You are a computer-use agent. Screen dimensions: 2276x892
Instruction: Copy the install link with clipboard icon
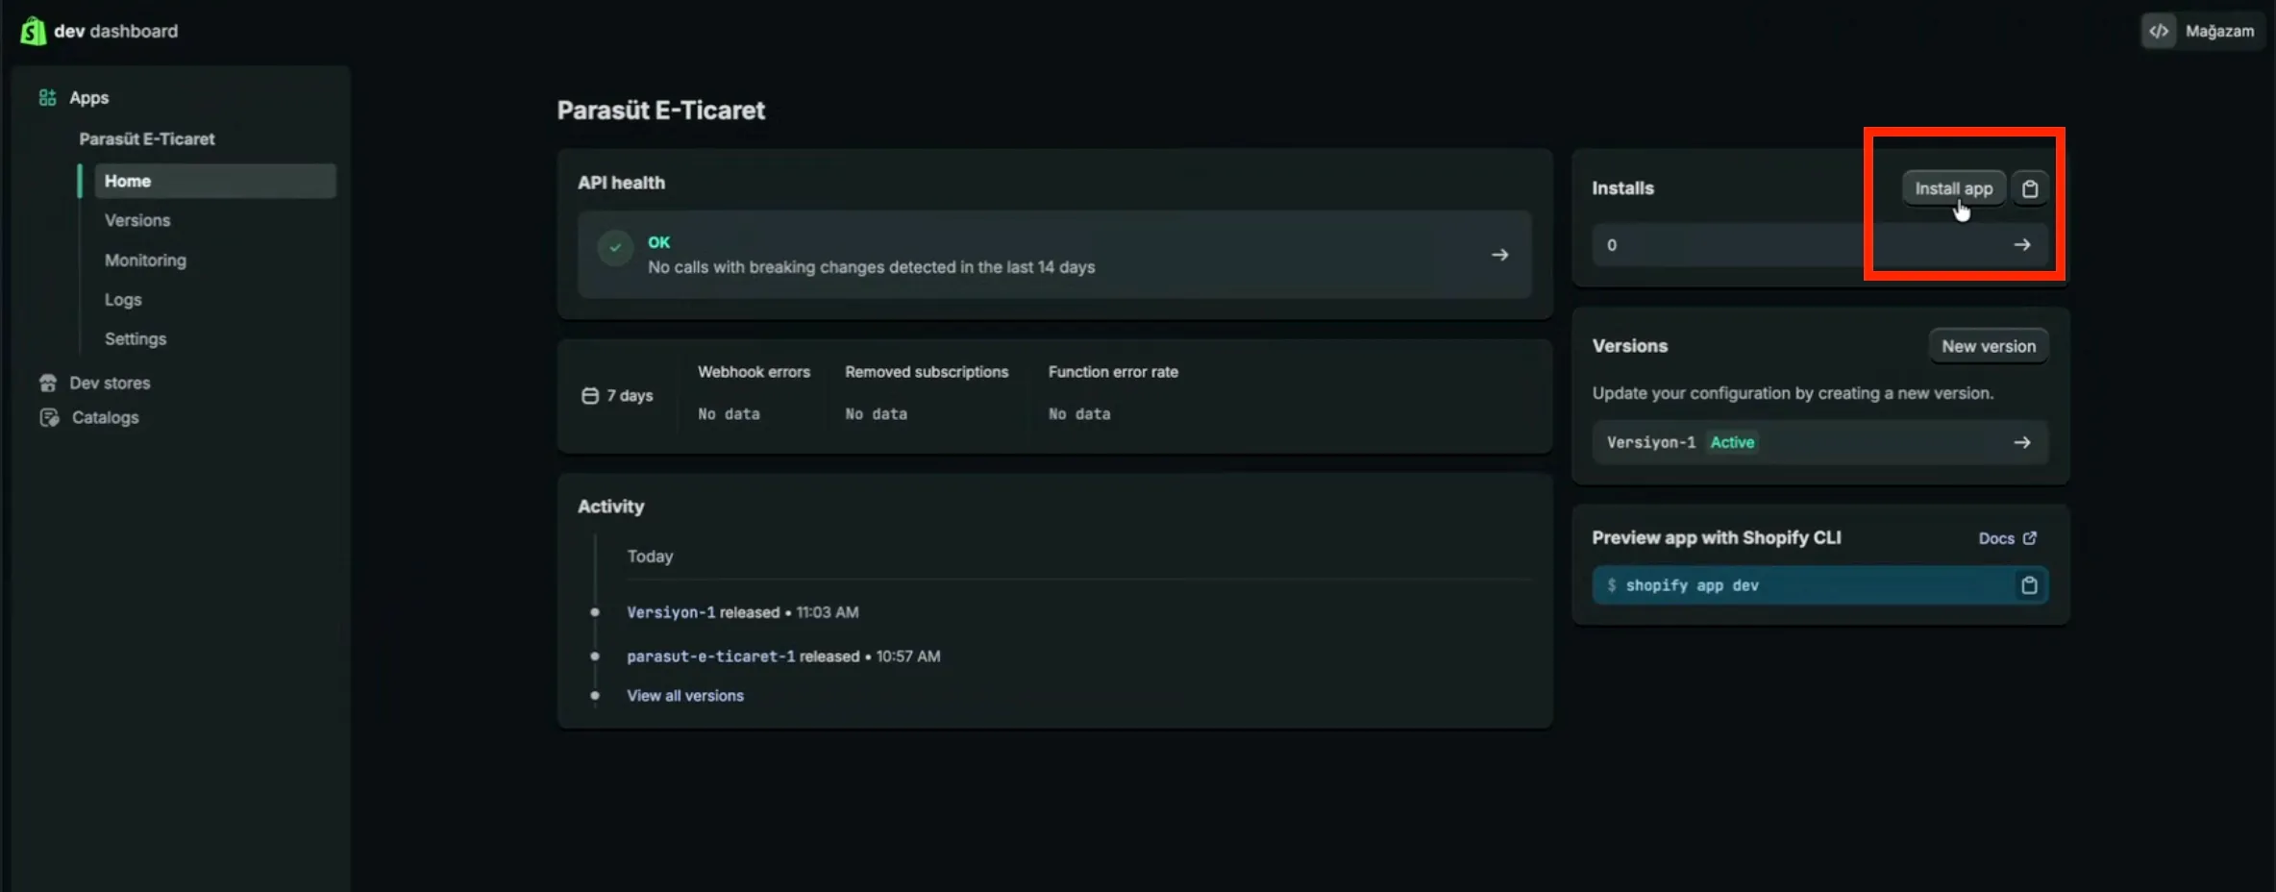coord(2030,188)
